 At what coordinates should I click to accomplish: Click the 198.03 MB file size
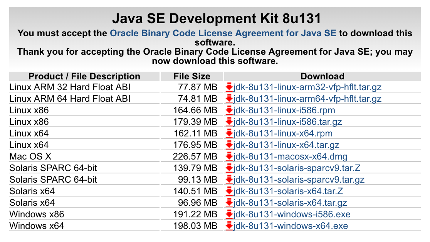click(x=195, y=226)
